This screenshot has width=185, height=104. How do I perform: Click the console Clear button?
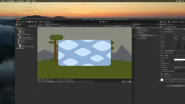pyautogui.click(x=39, y=81)
